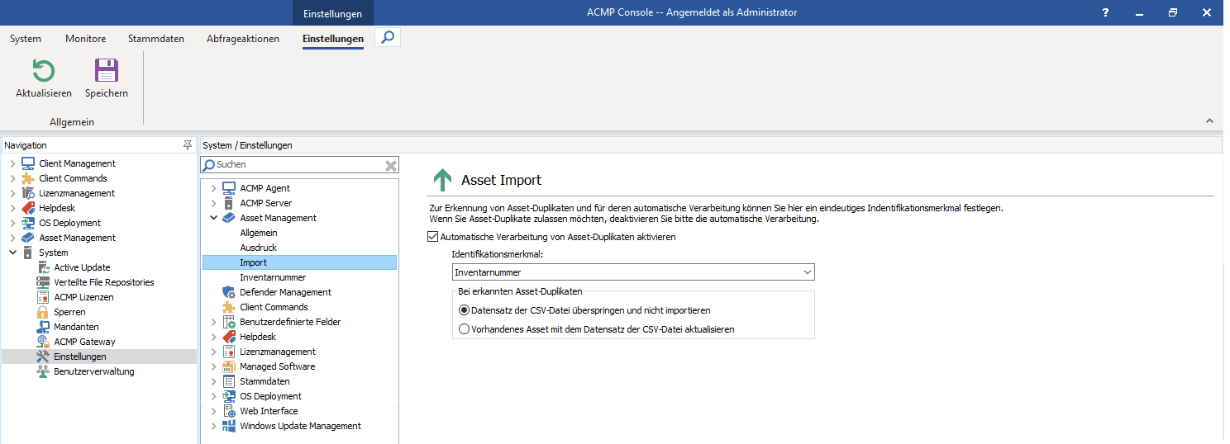The image size is (1230, 444).
Task: Select Ausdruck under Asset Management
Action: [258, 248]
